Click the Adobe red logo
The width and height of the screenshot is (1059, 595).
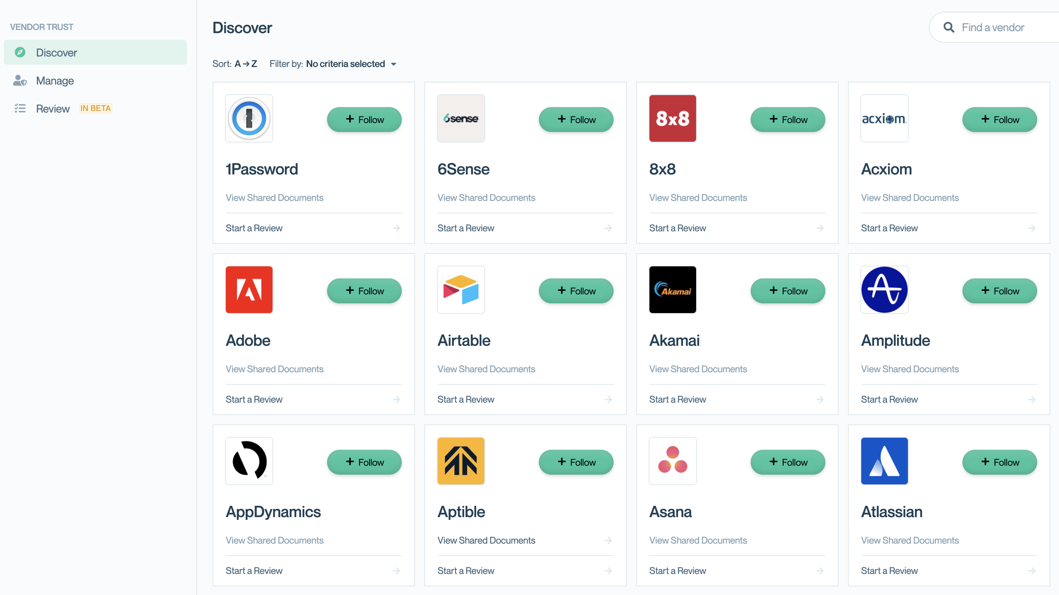[x=249, y=290]
